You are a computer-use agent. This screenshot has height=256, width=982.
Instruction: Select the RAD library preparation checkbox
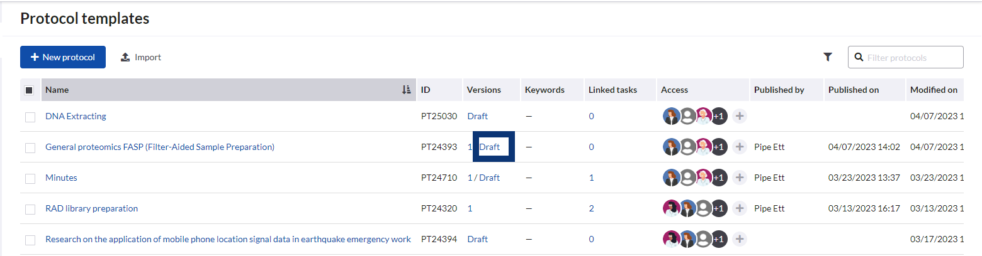pyautogui.click(x=30, y=209)
